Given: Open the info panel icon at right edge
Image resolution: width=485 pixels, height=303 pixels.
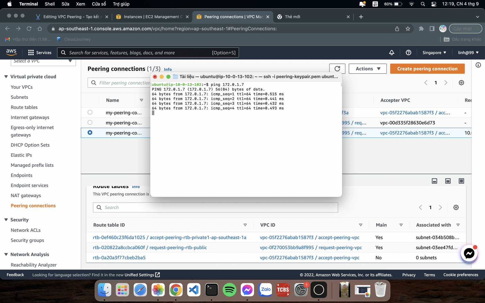Looking at the screenshot, I should 478,65.
